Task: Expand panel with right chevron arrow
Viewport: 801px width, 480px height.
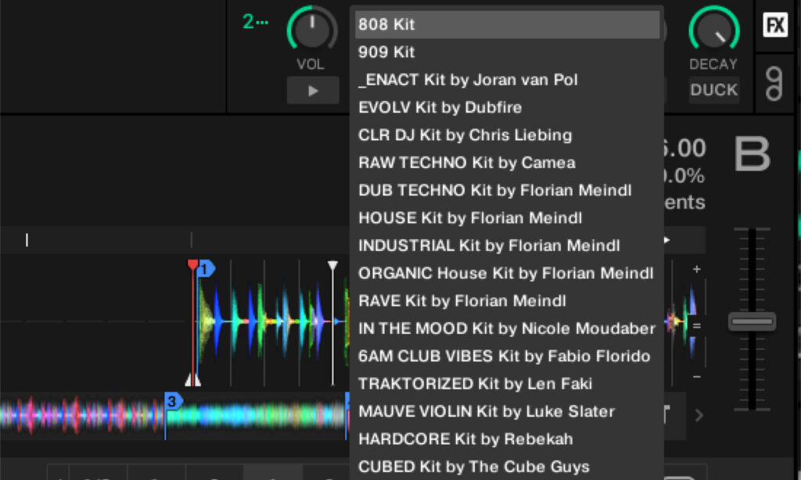Action: click(699, 415)
